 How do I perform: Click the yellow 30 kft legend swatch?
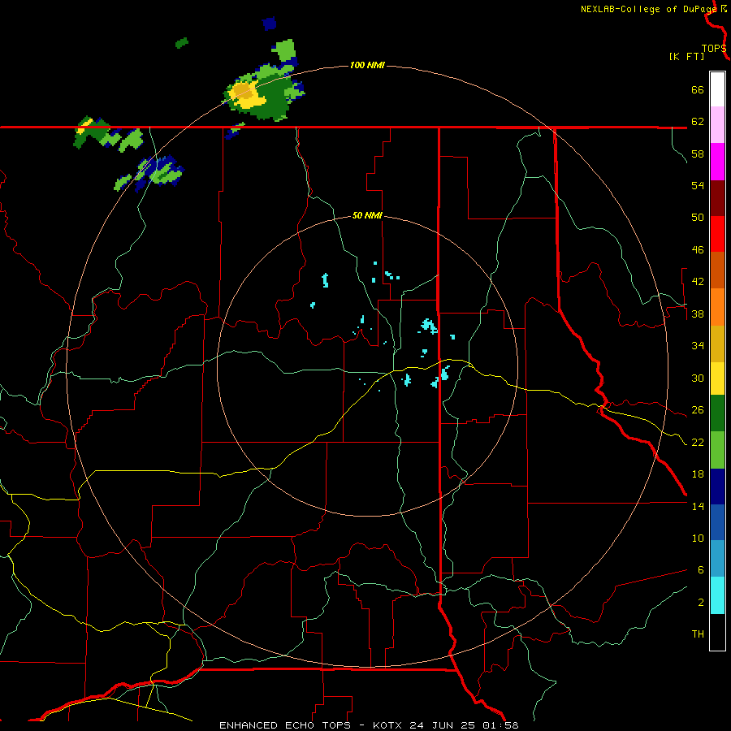[717, 378]
